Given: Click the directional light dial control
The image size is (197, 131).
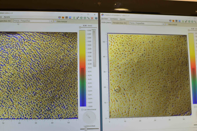Looking at the screenshot, I should point(89,117).
